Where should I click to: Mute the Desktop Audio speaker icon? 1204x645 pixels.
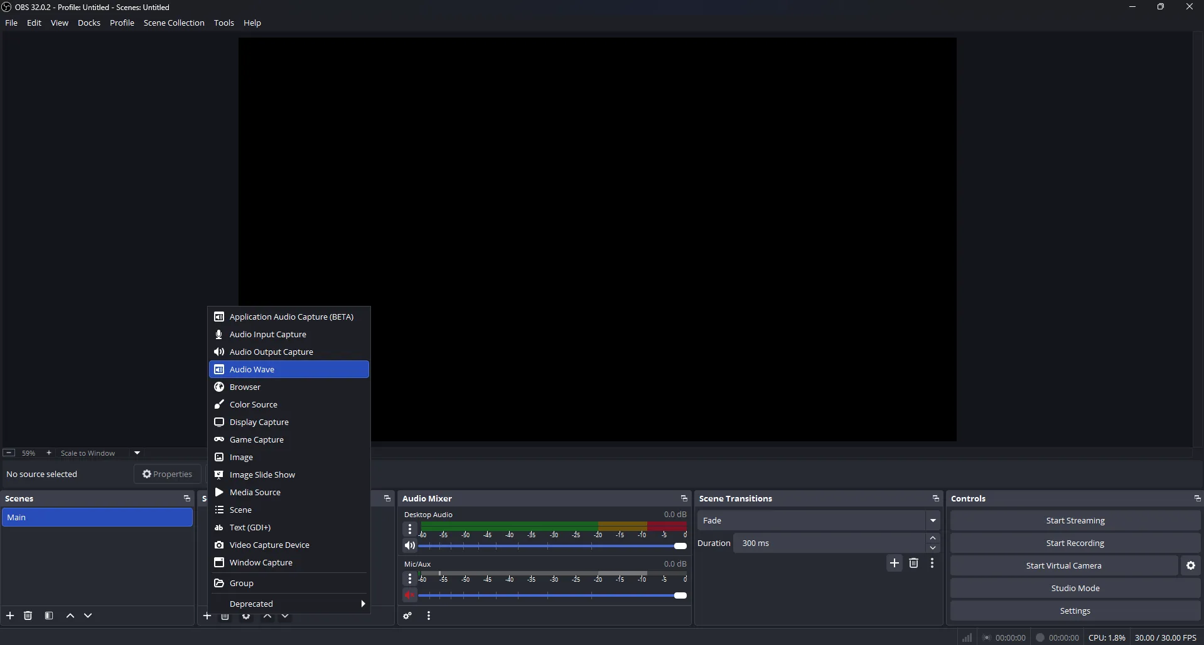tap(409, 545)
